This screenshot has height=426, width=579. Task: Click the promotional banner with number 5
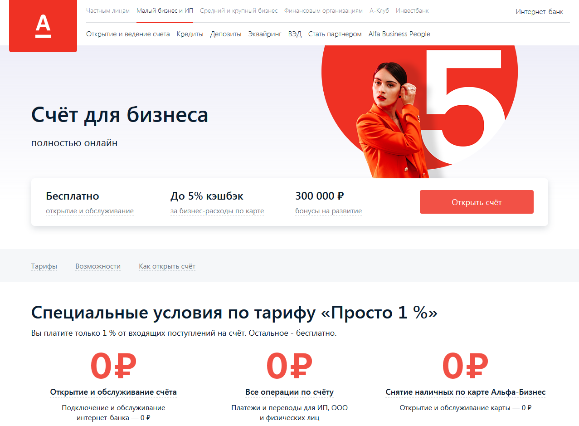419,111
